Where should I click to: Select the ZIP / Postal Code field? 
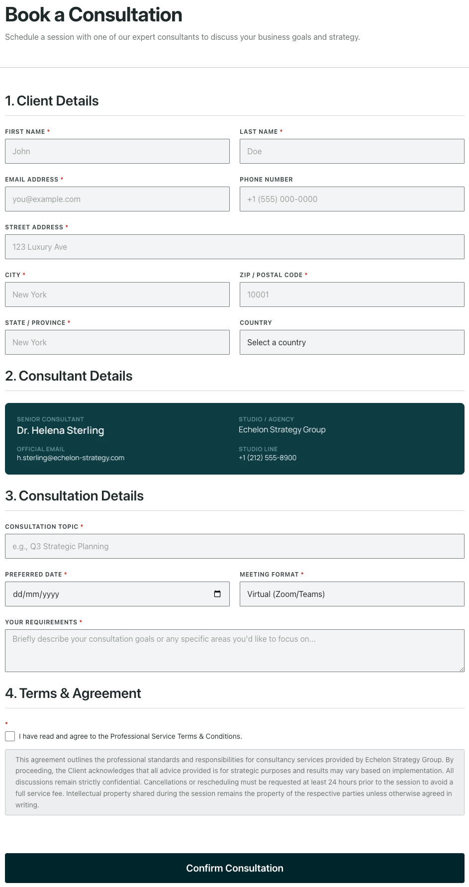352,295
